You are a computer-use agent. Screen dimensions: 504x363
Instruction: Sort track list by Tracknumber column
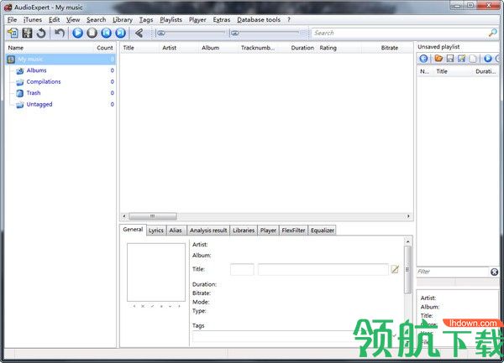click(x=258, y=48)
